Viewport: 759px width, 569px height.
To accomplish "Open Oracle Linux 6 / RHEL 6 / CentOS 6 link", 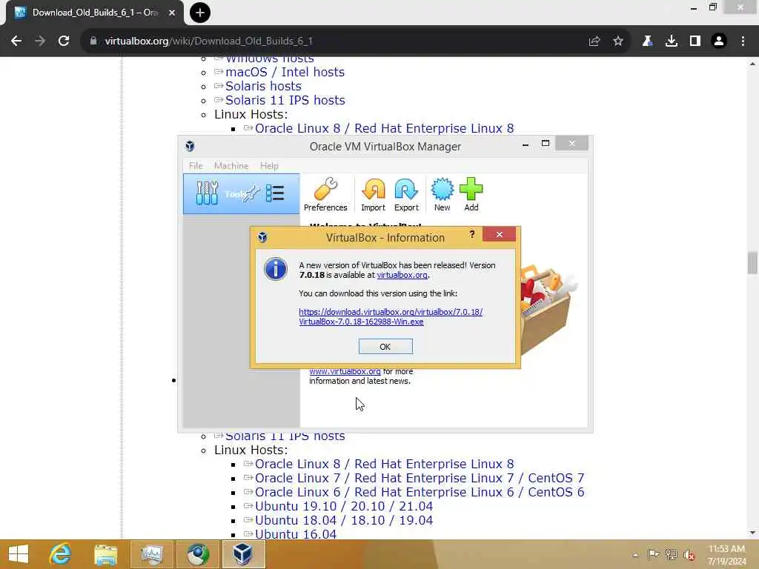I will pyautogui.click(x=420, y=492).
